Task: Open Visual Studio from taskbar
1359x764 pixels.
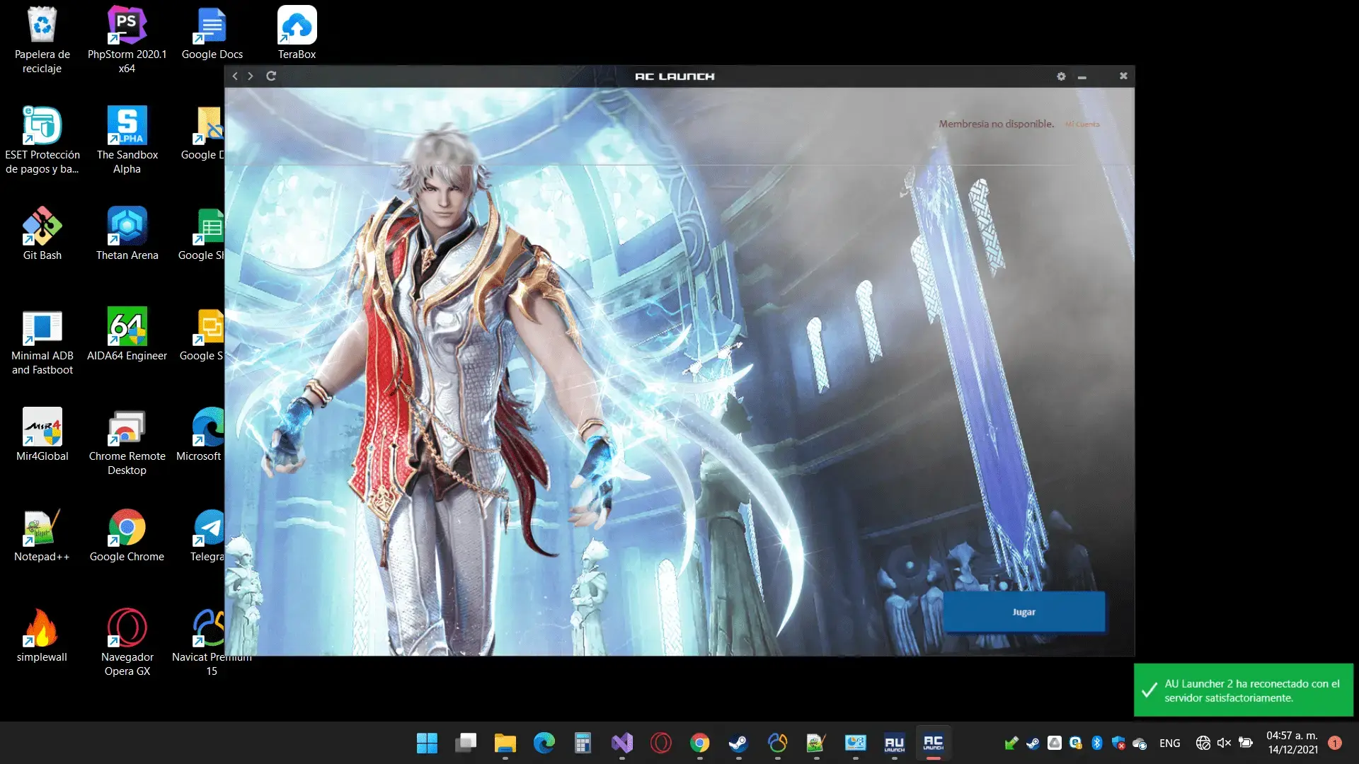Action: pos(621,743)
